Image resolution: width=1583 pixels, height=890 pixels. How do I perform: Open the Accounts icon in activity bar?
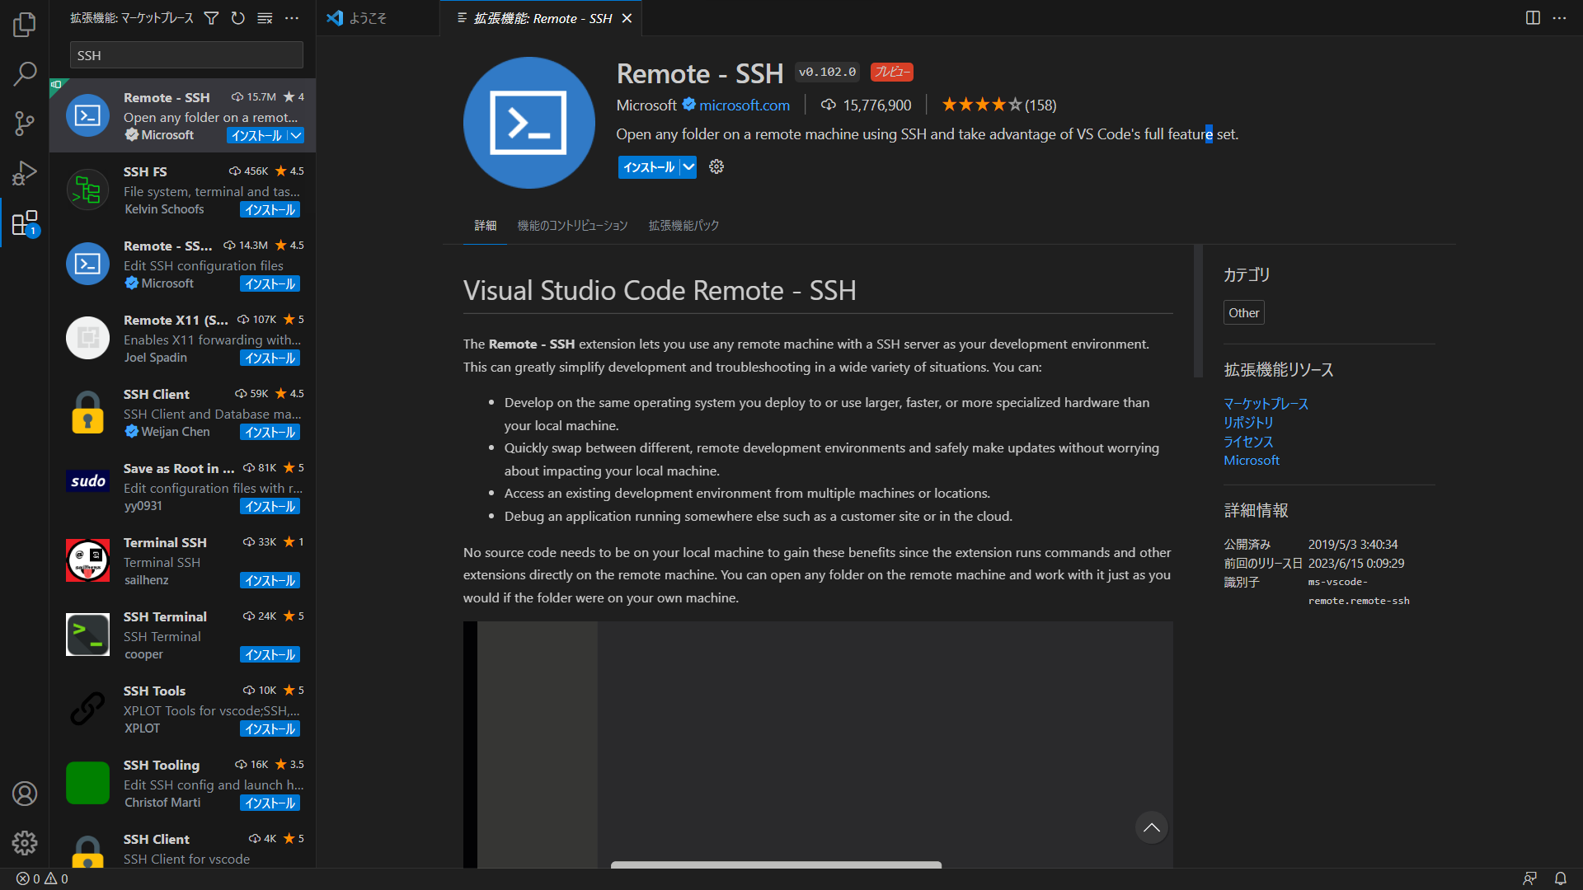(x=25, y=794)
